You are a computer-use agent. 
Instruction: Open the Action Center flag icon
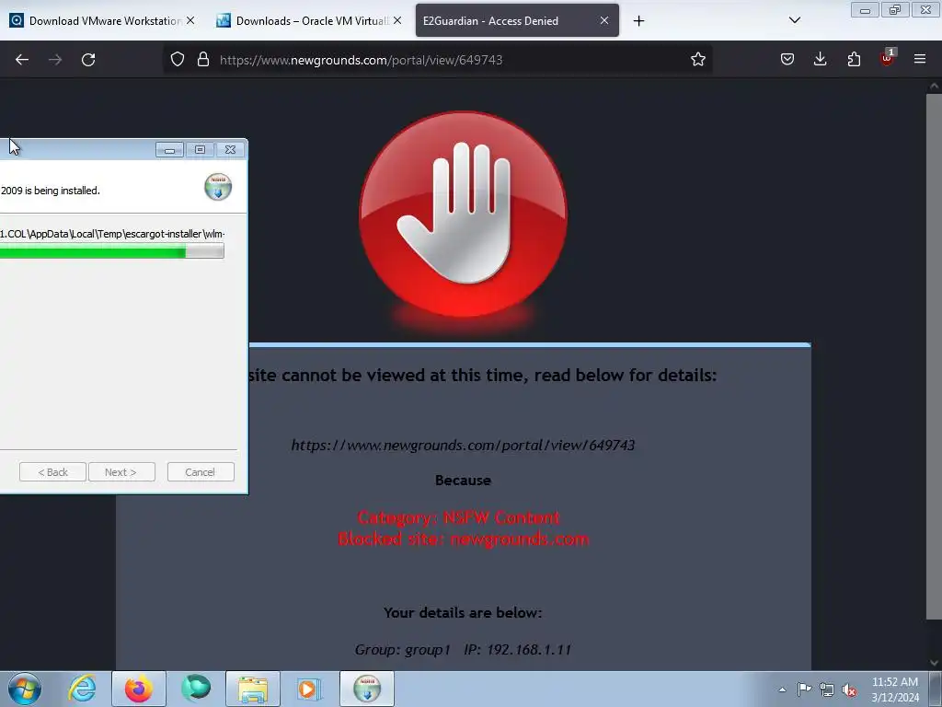point(804,690)
